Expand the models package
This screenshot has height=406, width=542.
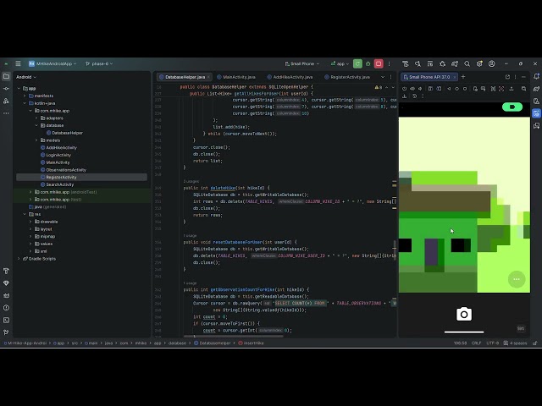click(36, 140)
